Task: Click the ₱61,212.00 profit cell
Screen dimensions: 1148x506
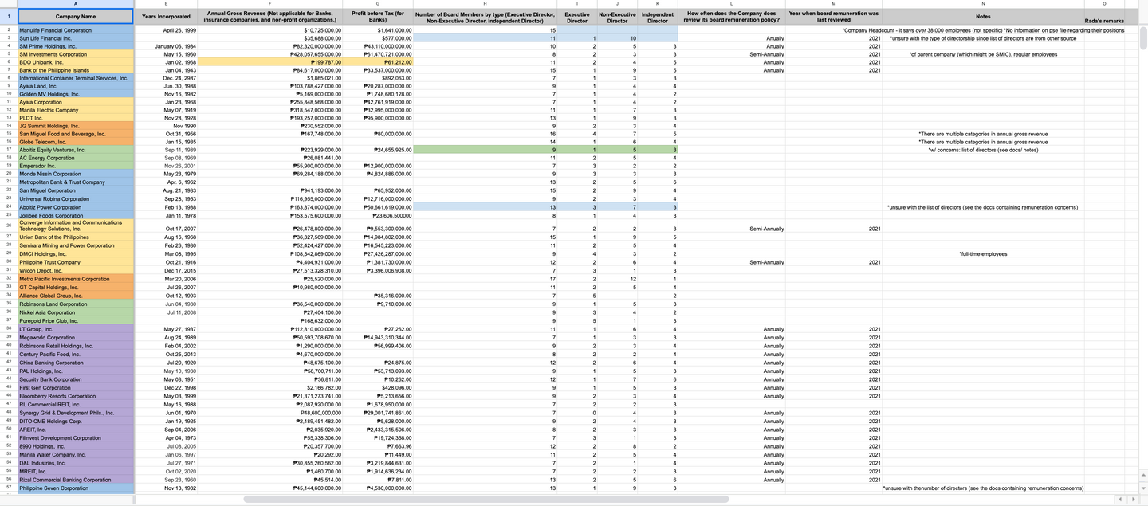Action: (x=378, y=62)
